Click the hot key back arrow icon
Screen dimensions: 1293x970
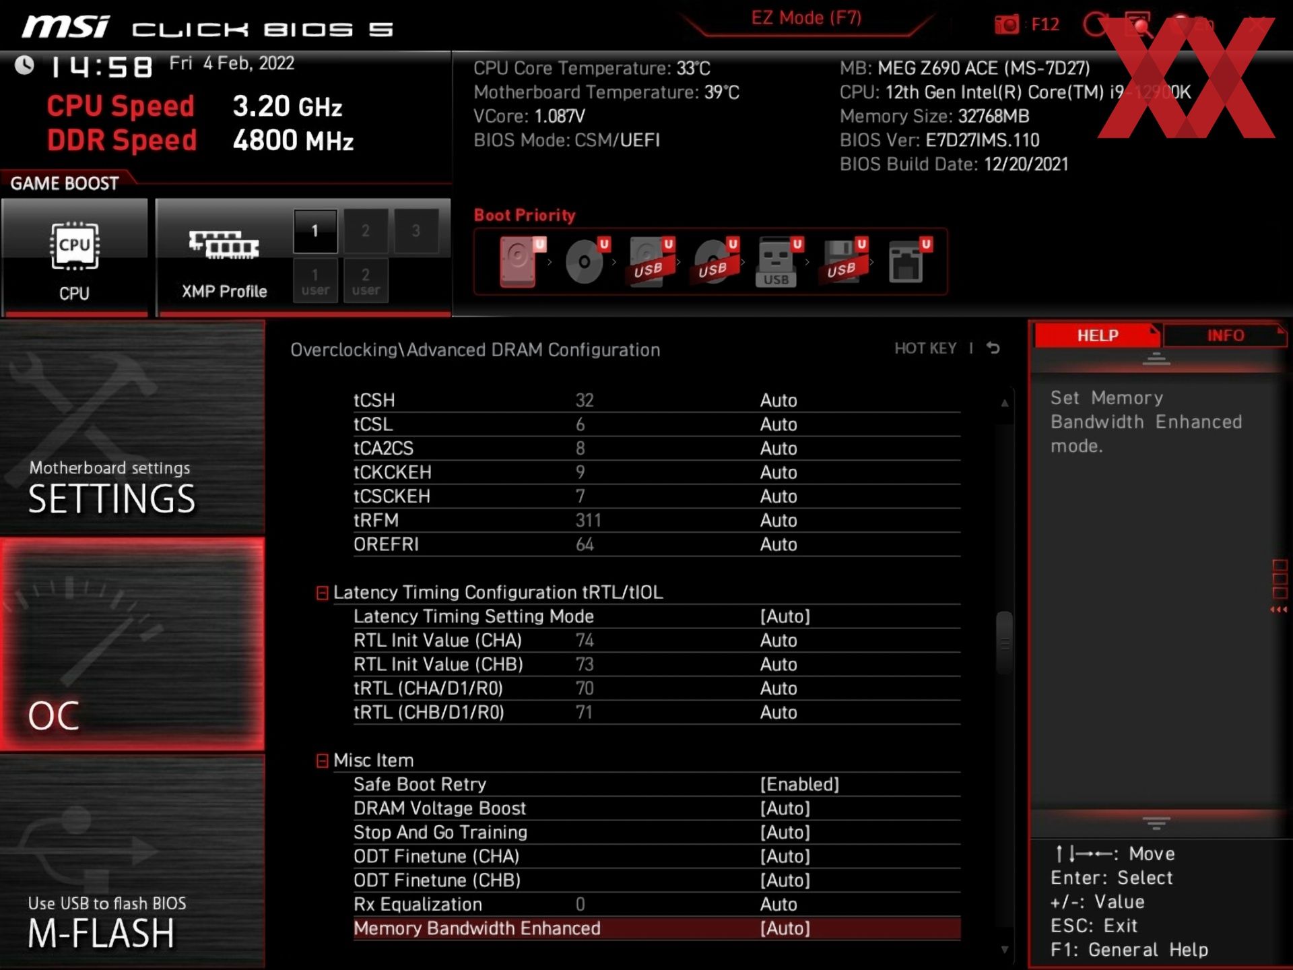[993, 348]
